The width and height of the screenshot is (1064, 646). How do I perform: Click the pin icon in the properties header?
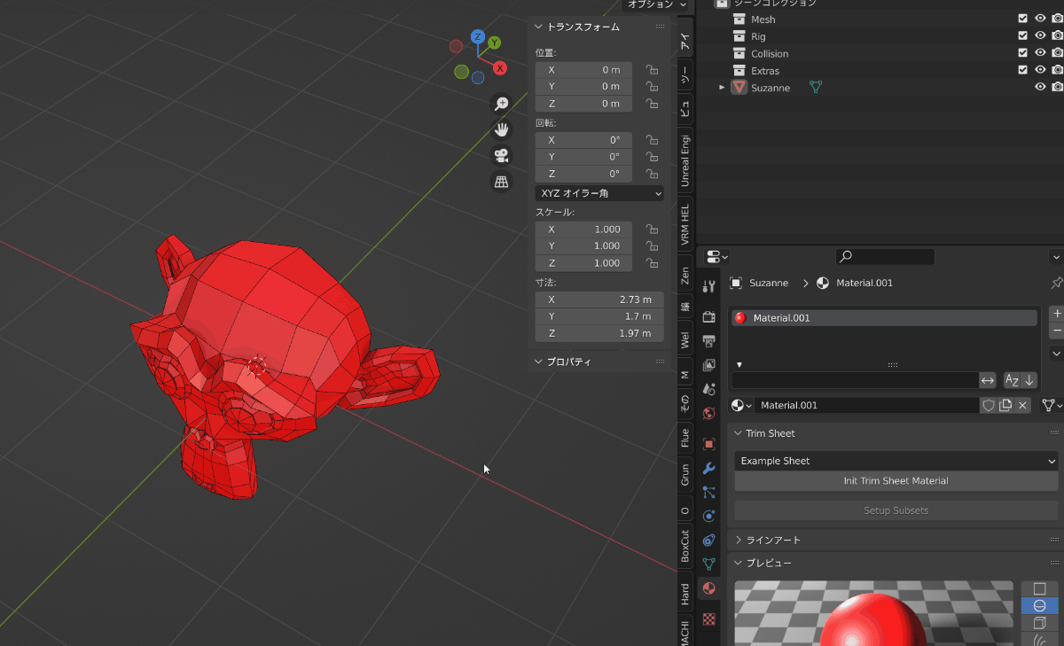pos(1056,284)
